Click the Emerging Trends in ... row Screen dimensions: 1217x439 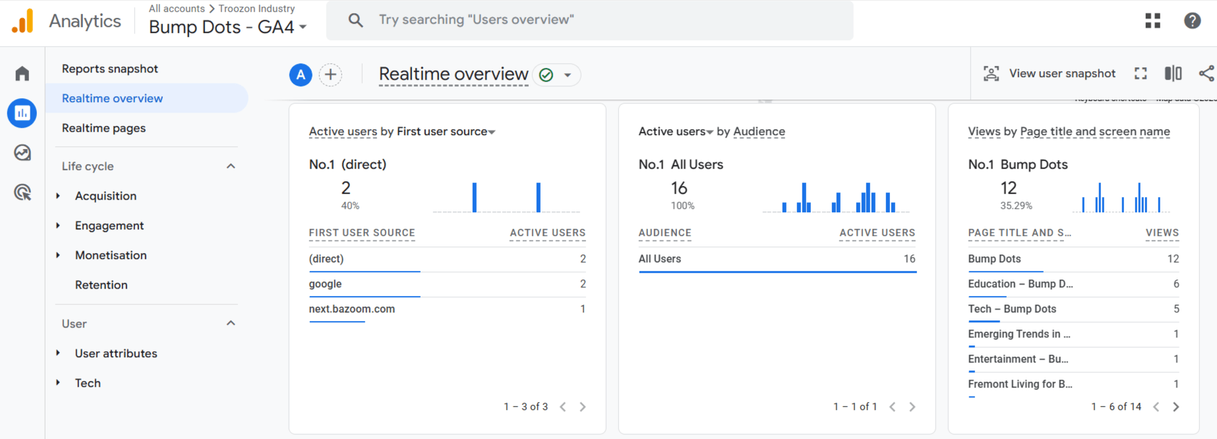[1074, 334]
